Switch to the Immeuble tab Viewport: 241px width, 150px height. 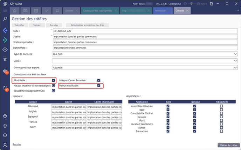click(163, 11)
